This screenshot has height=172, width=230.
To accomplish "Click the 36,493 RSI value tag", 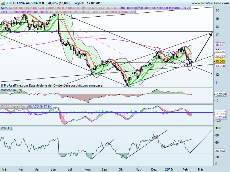I will (220, 151).
